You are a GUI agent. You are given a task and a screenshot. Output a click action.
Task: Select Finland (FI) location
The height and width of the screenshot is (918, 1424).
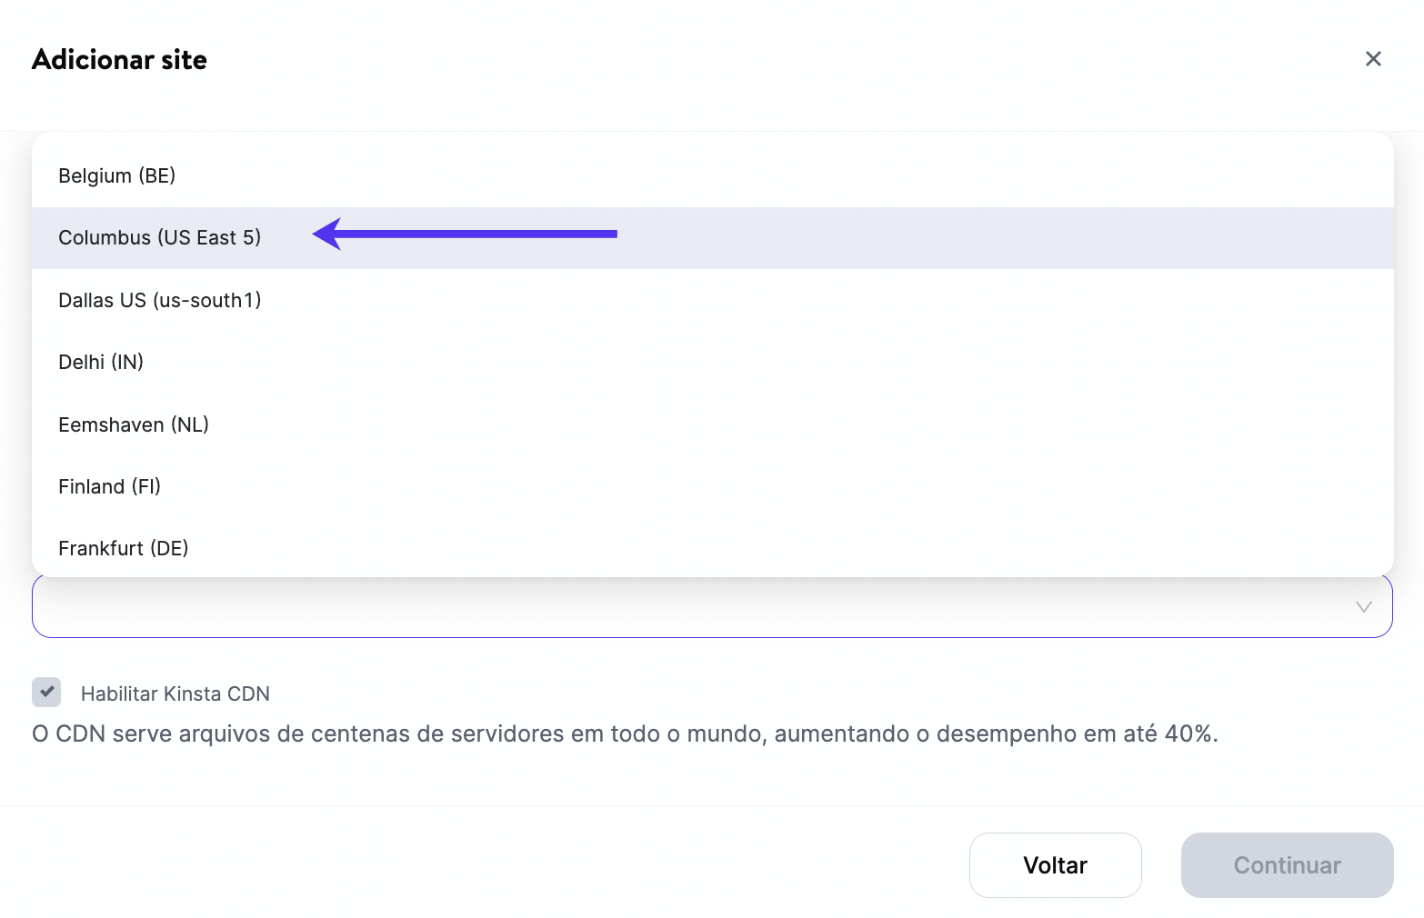coord(109,486)
